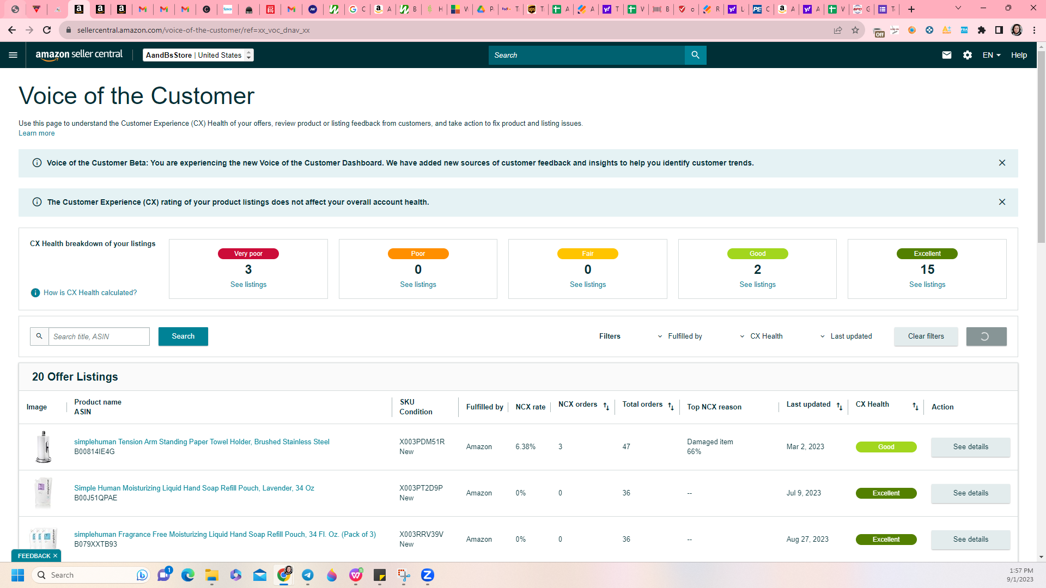Open the EN language dropdown
This screenshot has height=588, width=1046.
(x=992, y=55)
